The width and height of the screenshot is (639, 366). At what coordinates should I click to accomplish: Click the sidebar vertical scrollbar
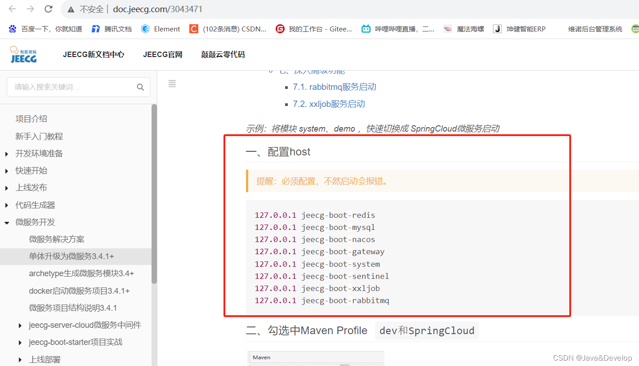154,194
